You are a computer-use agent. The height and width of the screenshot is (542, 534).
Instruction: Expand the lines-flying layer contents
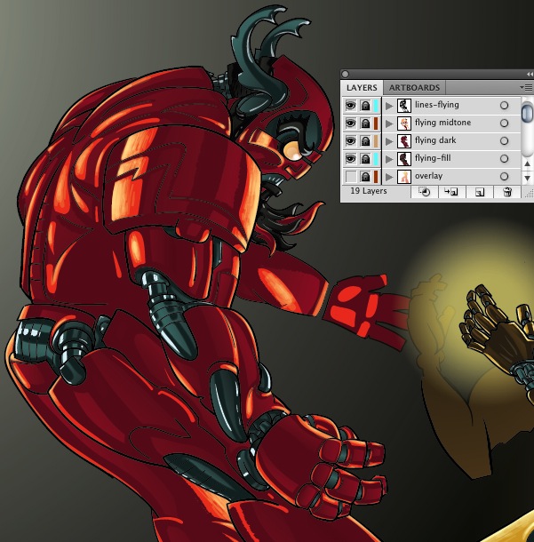389,106
